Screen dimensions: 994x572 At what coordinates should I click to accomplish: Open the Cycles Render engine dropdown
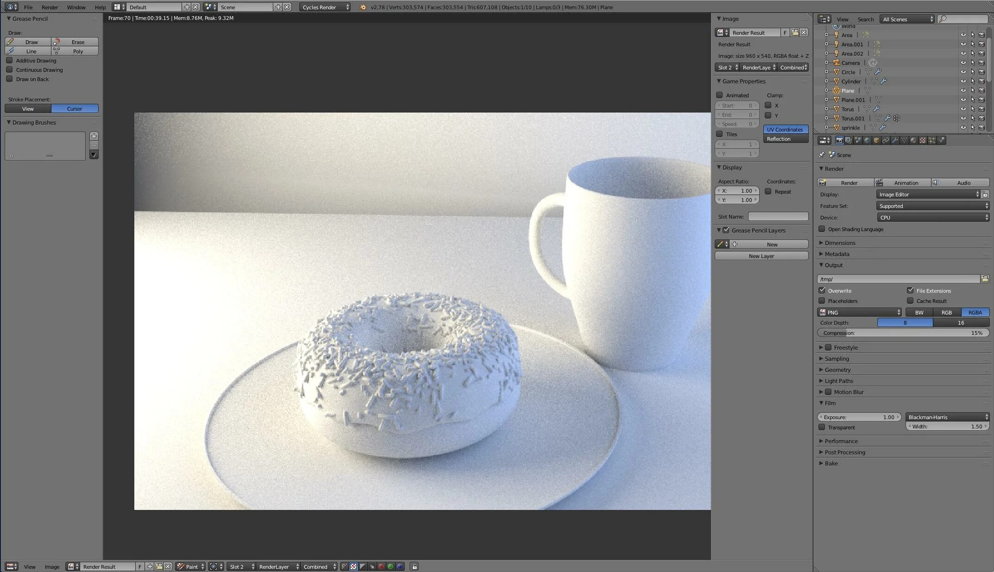(325, 7)
